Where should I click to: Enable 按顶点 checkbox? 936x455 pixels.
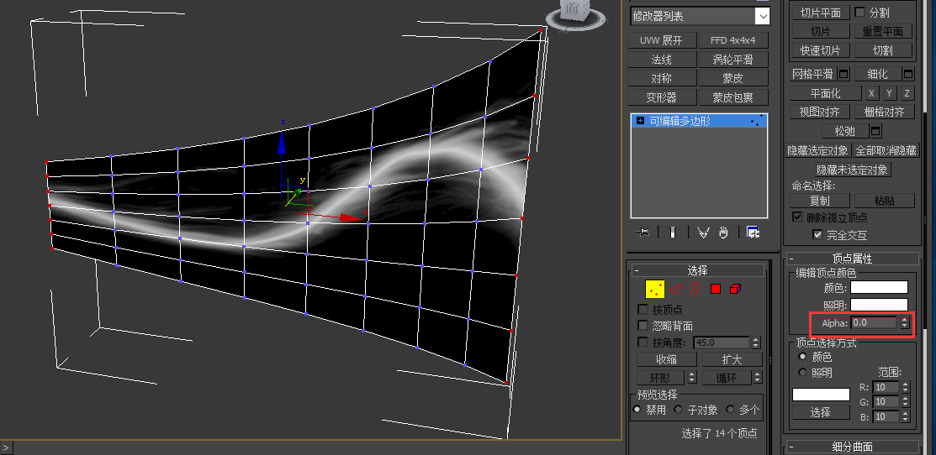(x=643, y=310)
